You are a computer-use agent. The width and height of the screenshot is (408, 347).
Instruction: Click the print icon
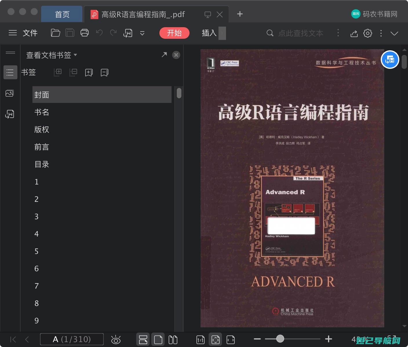click(x=85, y=33)
